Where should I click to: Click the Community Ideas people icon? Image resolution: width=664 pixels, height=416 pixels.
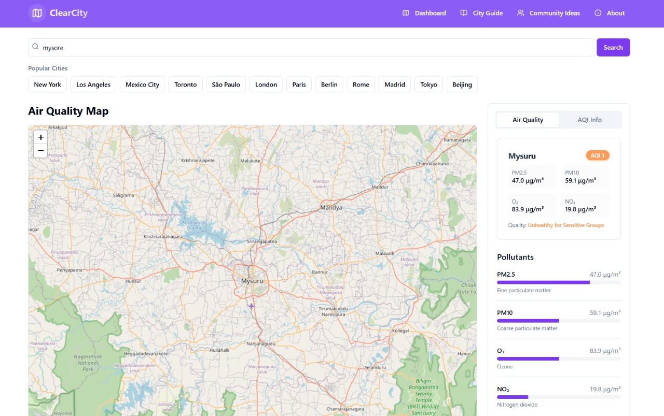[x=520, y=13]
